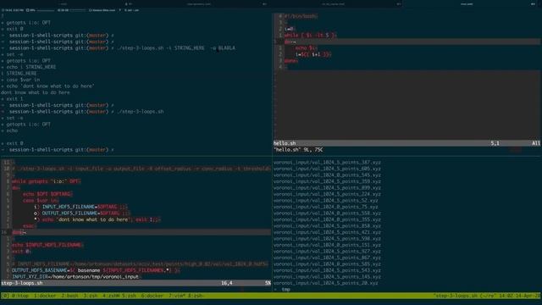Click the tmux clock showing 14:02 14-Apr-20
Image resolution: width=542 pixels, height=305 pixels.
(x=519, y=296)
